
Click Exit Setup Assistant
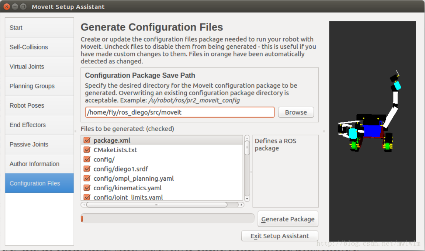point(280,236)
